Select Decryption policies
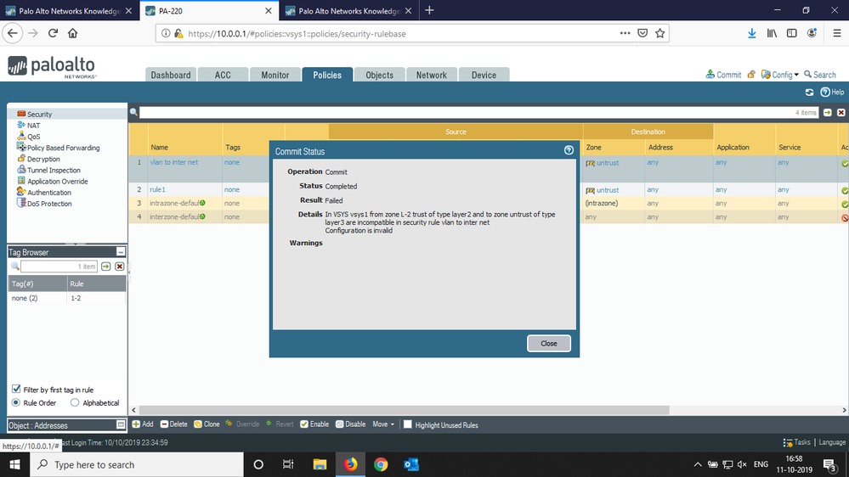This screenshot has width=849, height=477. click(x=43, y=159)
